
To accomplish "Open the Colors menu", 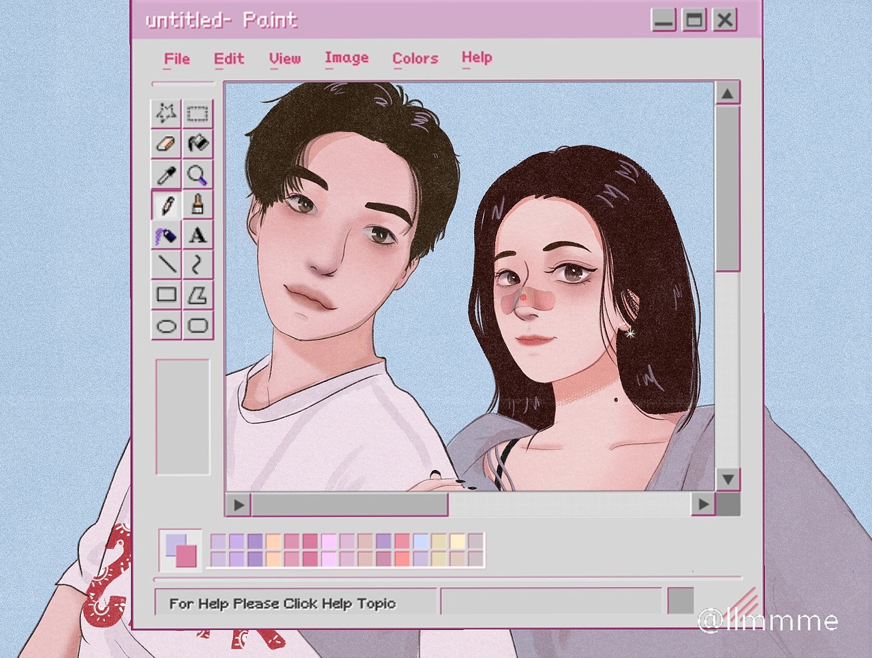I will click(x=415, y=59).
